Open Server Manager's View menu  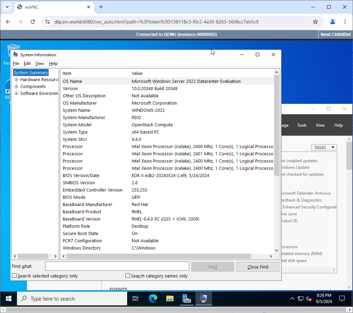(x=320, y=125)
